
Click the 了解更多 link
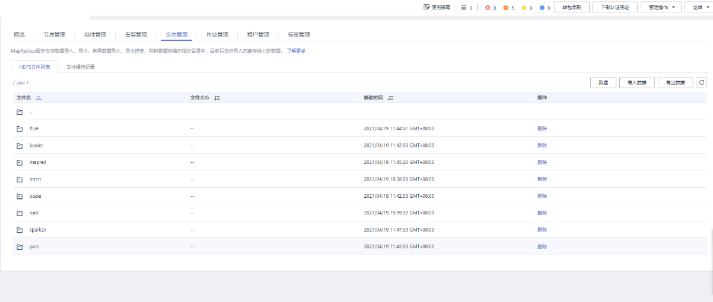pos(296,51)
